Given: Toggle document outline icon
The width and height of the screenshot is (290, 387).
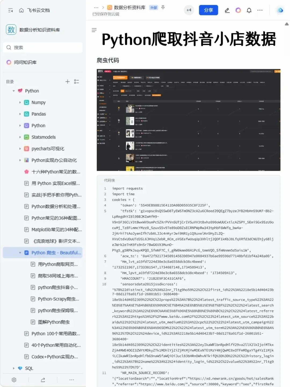Looking at the screenshot, I should pyautogui.click(x=94, y=30).
